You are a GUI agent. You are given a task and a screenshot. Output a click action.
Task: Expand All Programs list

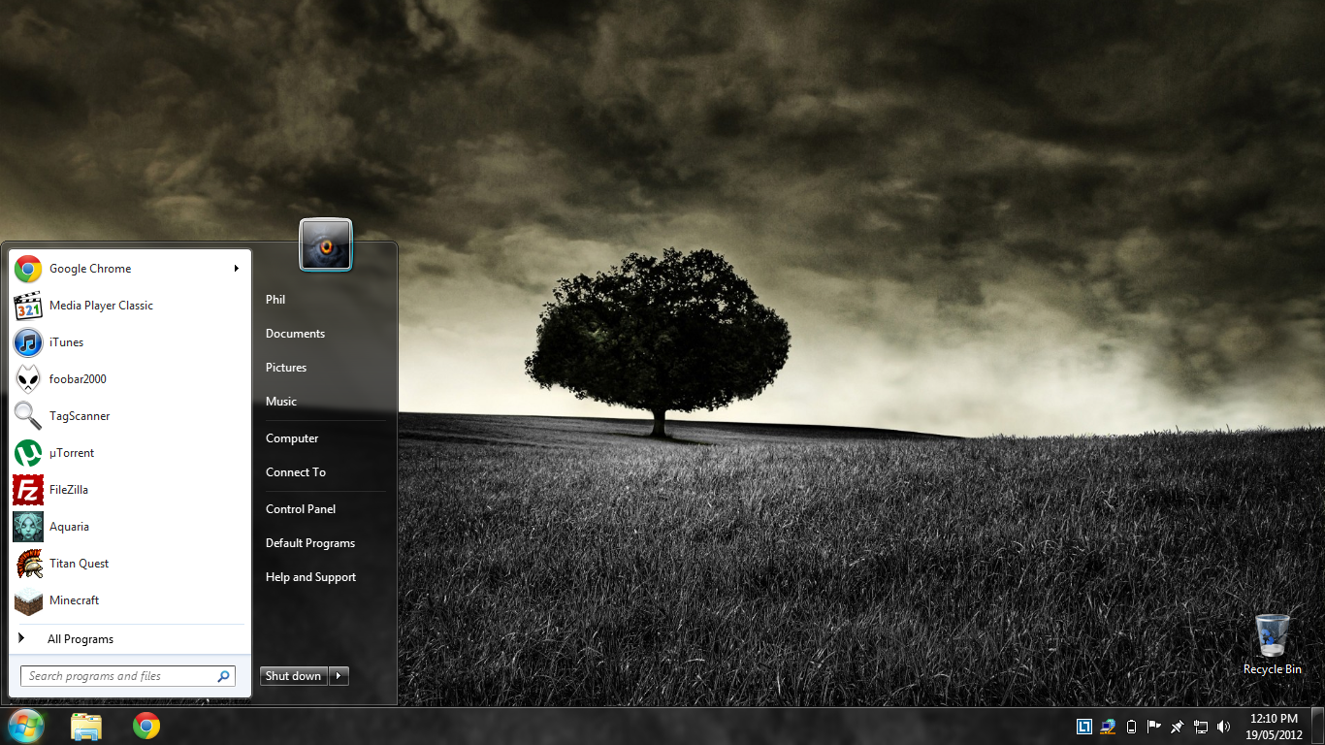pos(80,639)
